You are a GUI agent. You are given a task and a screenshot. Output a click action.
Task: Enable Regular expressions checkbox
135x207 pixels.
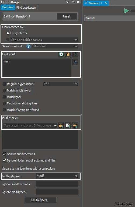click(5, 84)
